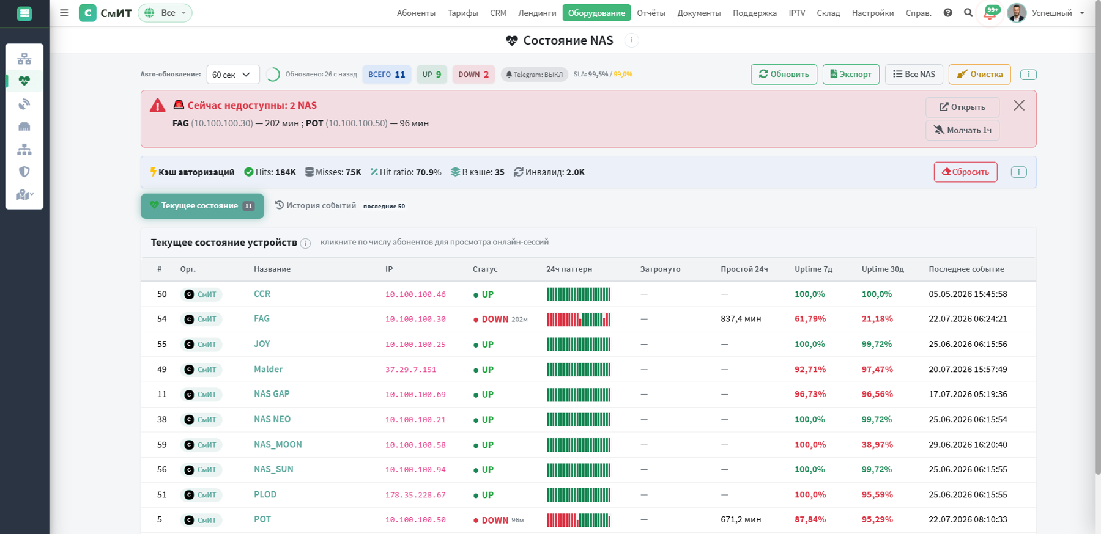This screenshot has width=1101, height=534.
Task: Expand the Успешный user account menu
Action: coord(1058,13)
